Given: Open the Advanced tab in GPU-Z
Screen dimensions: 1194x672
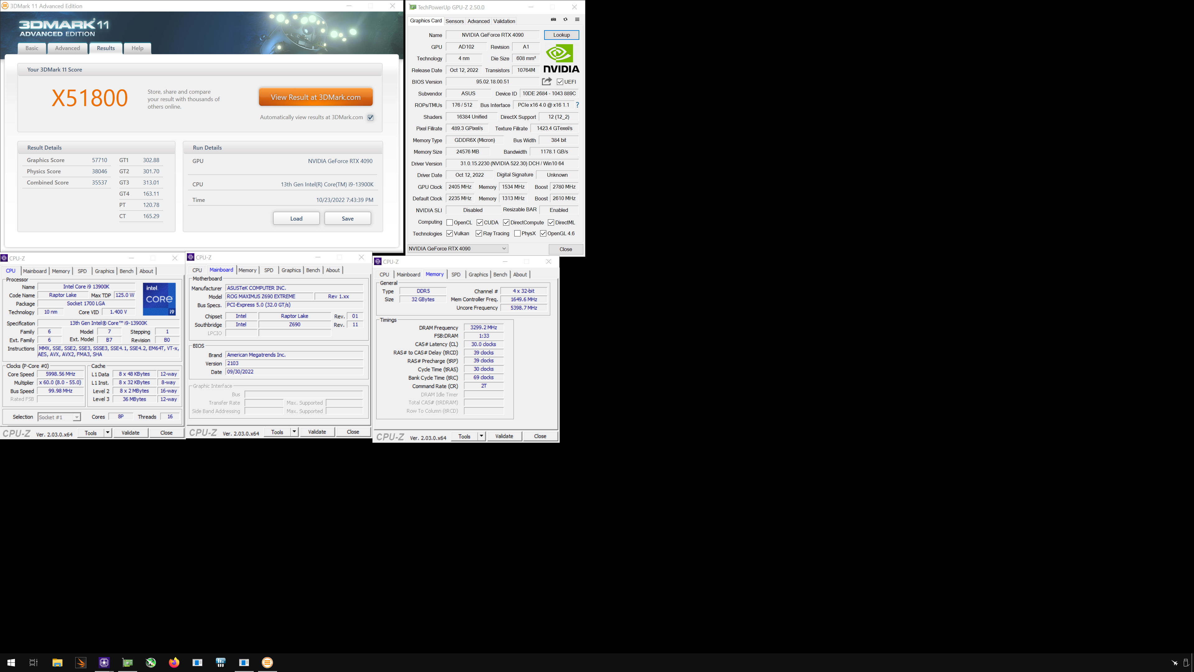Looking at the screenshot, I should (478, 21).
